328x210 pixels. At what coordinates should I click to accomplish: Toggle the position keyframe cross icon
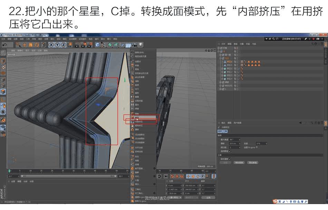point(188,176)
